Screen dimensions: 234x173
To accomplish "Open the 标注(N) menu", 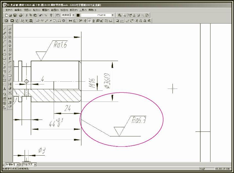I will click(x=64, y=10).
